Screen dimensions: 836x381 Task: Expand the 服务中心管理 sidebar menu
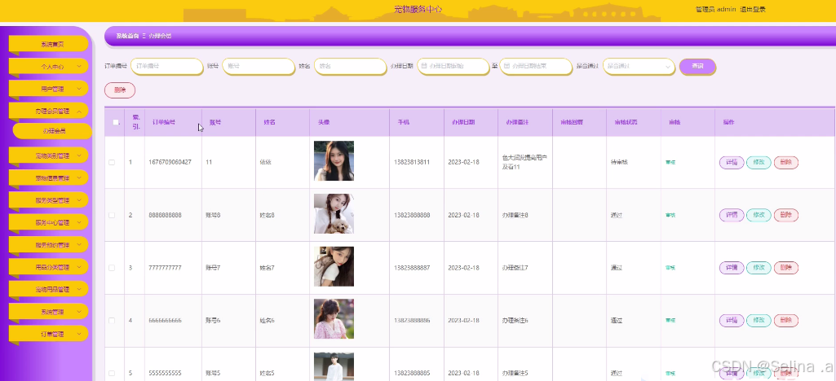(x=48, y=222)
